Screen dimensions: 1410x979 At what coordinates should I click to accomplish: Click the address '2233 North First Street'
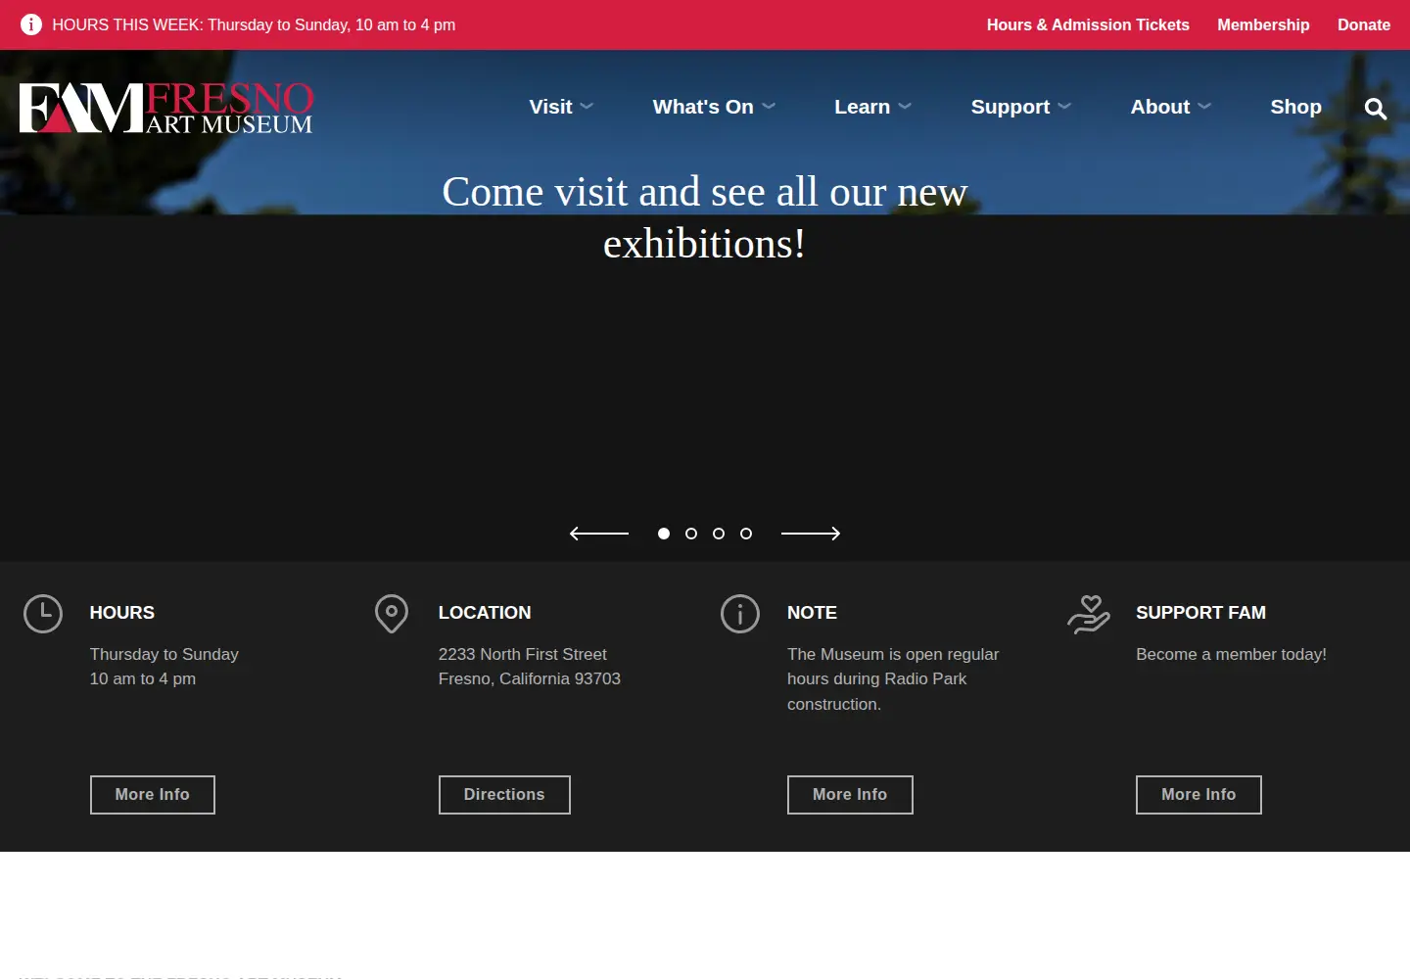click(523, 654)
